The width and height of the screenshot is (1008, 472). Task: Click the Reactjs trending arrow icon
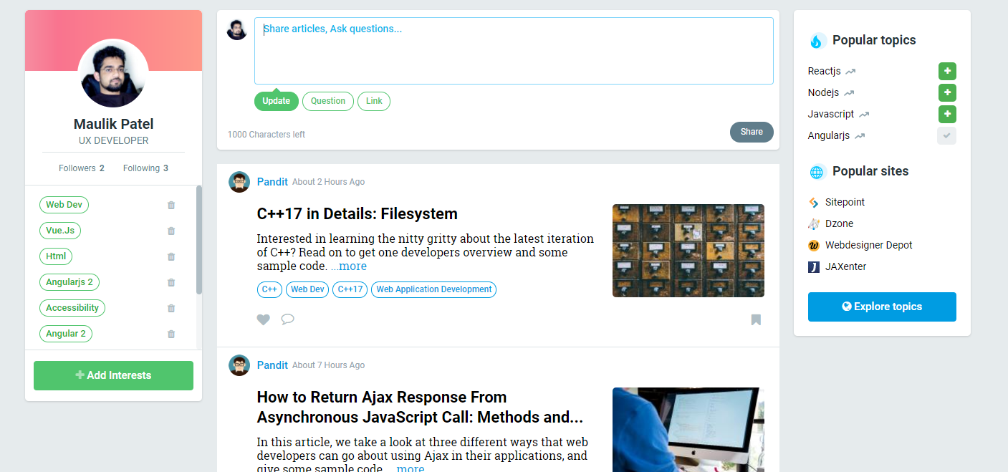[850, 72]
